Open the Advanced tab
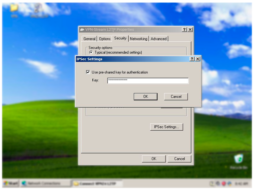Image resolution: width=254 pixels, height=190 pixels. point(158,39)
